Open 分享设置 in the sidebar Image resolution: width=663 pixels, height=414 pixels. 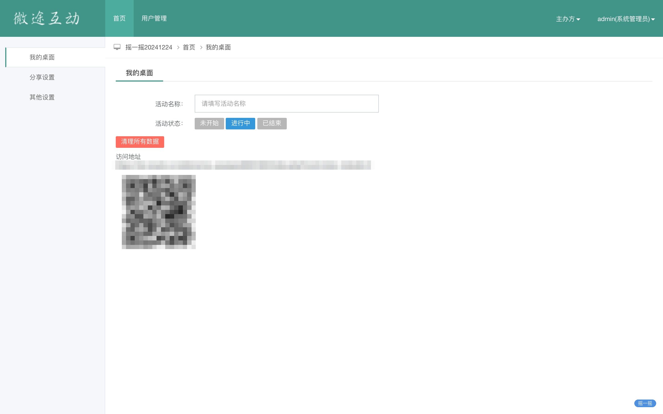(x=42, y=77)
